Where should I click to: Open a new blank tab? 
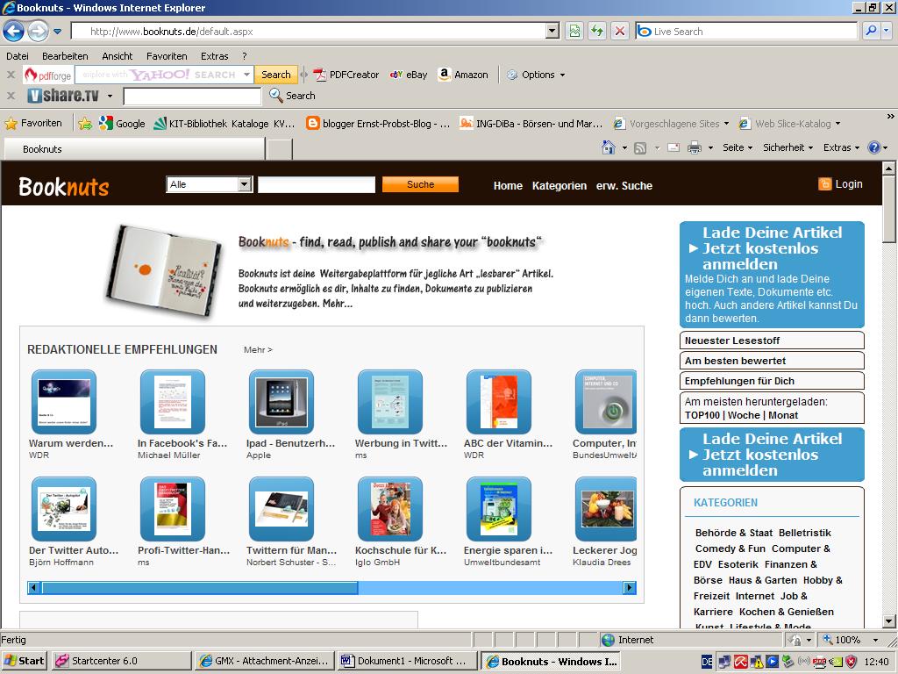[x=280, y=149]
